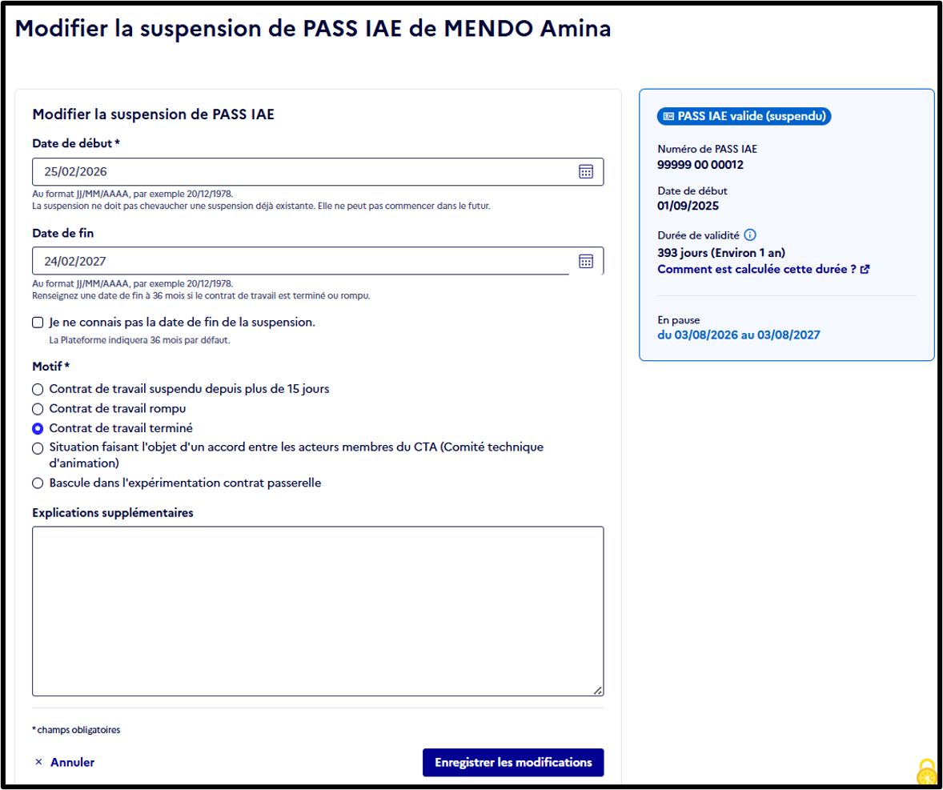Select 'Contrat de travail rompu' motif

(x=38, y=409)
